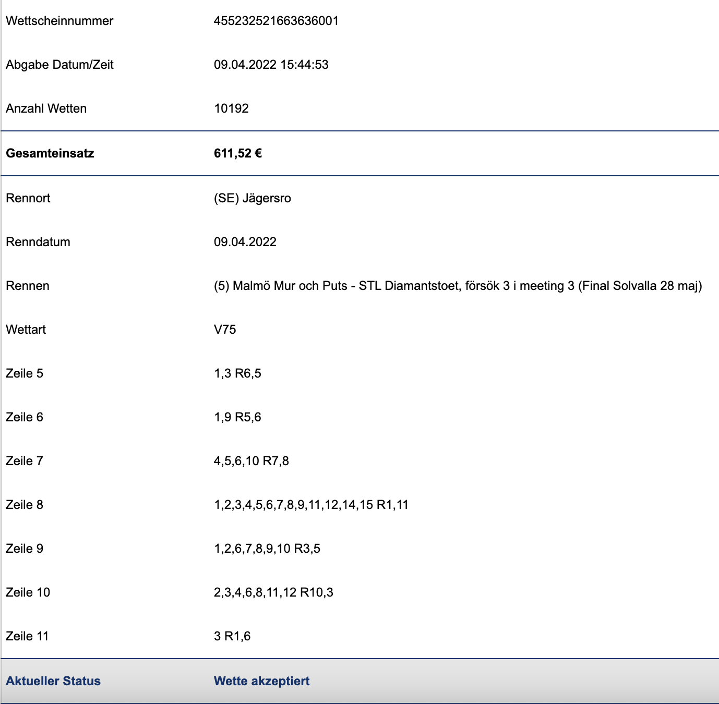Click the Zeile 9 label

25,549
